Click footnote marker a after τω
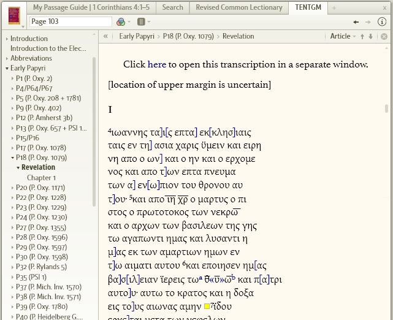393x320 pixels. pos(200,277)
